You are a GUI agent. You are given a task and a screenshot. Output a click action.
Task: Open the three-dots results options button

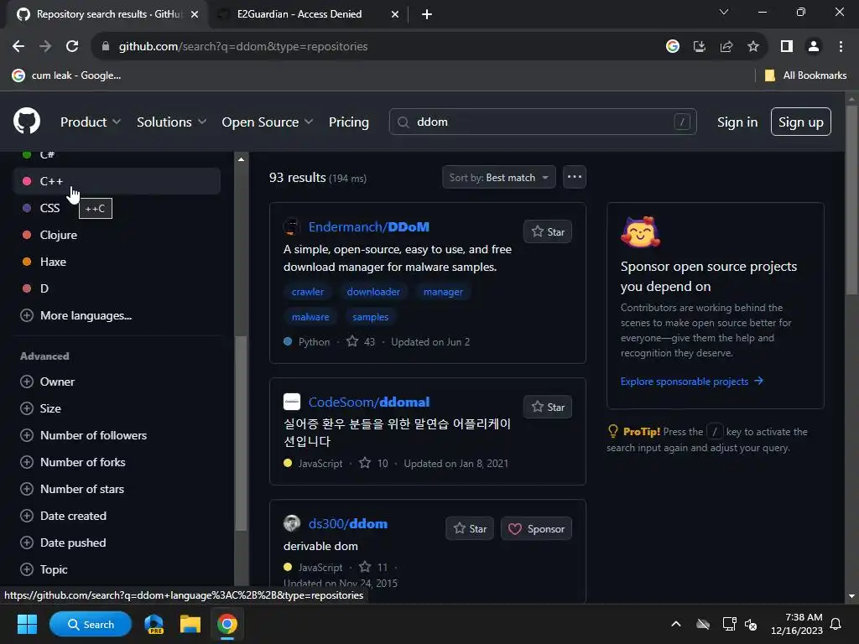(574, 177)
